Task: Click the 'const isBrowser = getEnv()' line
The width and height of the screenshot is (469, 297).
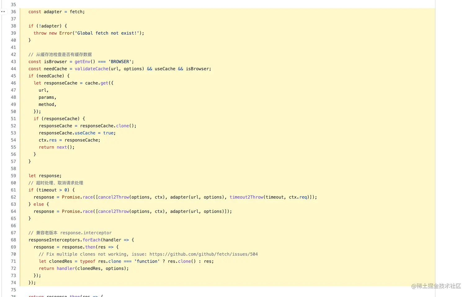Action: click(x=81, y=62)
